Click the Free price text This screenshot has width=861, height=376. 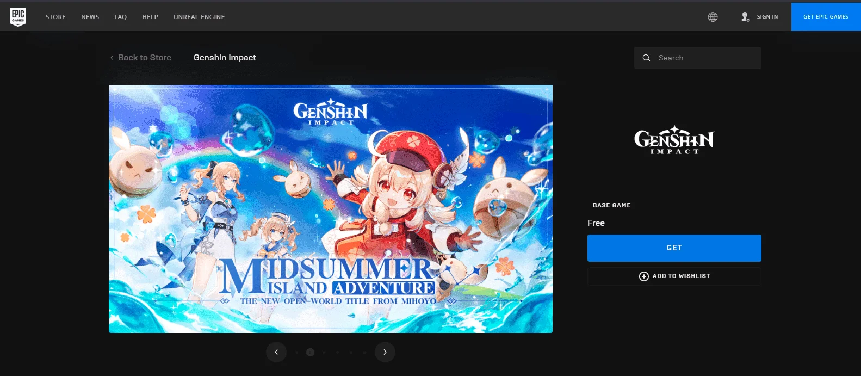[596, 223]
